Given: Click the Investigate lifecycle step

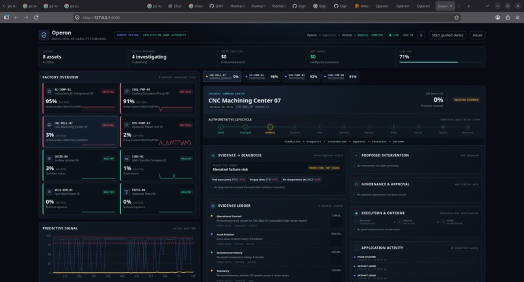Looking at the screenshot, I should click(x=245, y=129).
